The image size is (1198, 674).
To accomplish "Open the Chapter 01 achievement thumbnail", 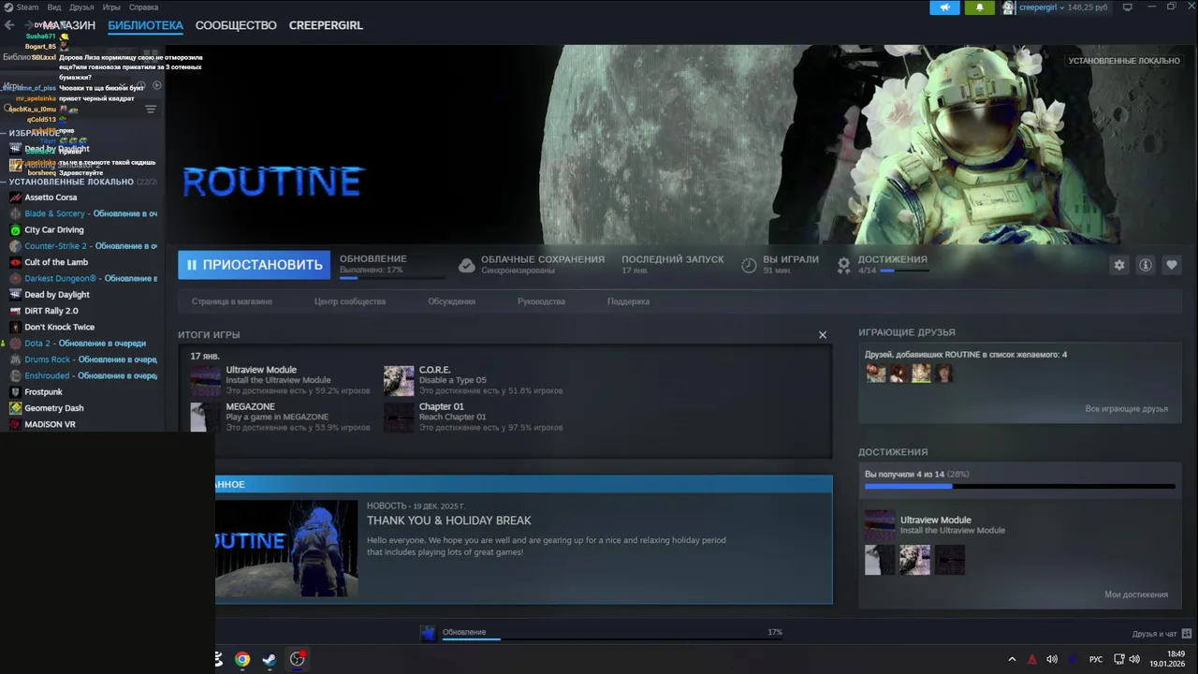I will pos(399,418).
